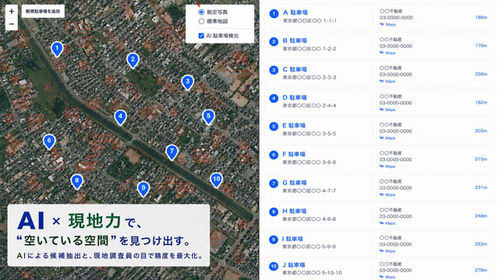The width and height of the screenshot is (499, 280).
Task: Click the 231m distance value
Action: (x=481, y=187)
